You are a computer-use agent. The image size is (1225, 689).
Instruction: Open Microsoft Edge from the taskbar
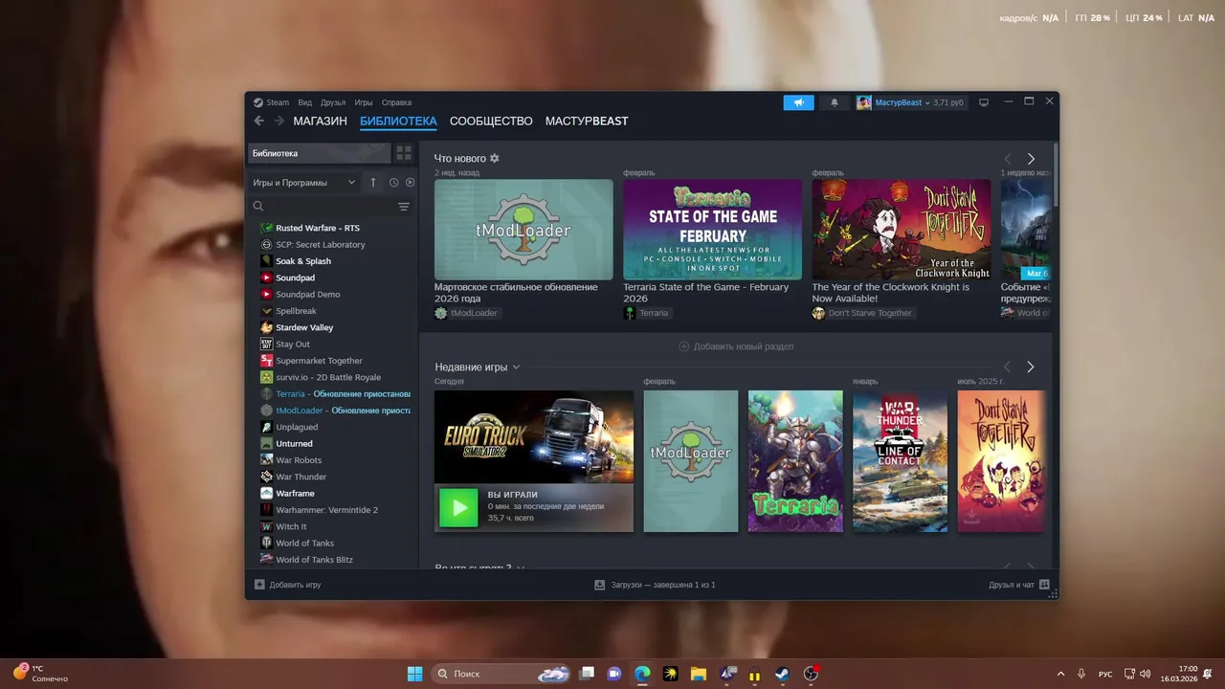coord(642,674)
